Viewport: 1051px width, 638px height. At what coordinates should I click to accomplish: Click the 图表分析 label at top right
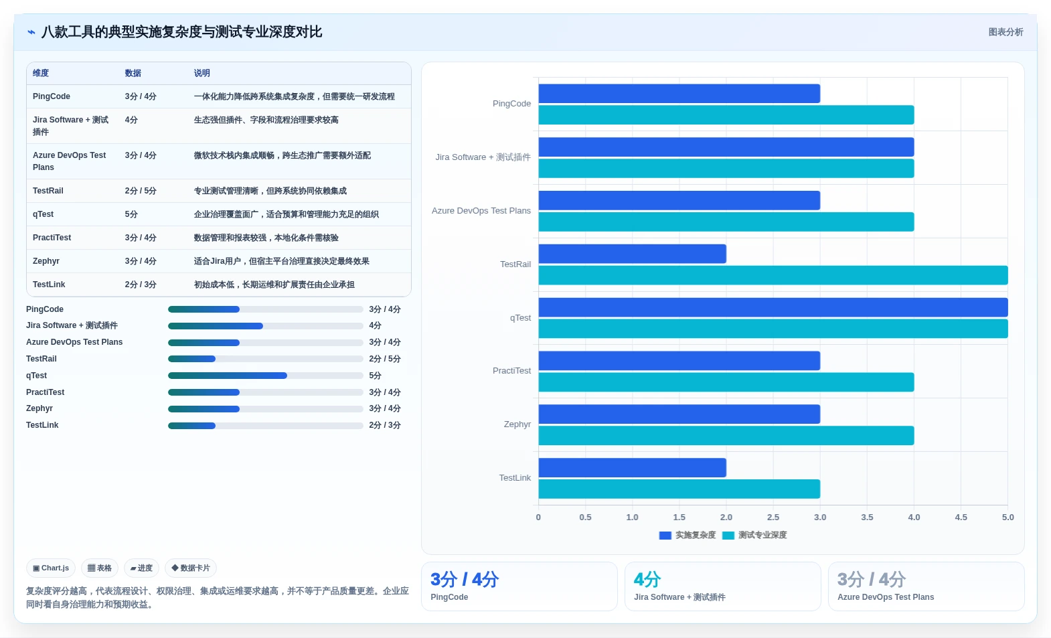(x=1005, y=32)
